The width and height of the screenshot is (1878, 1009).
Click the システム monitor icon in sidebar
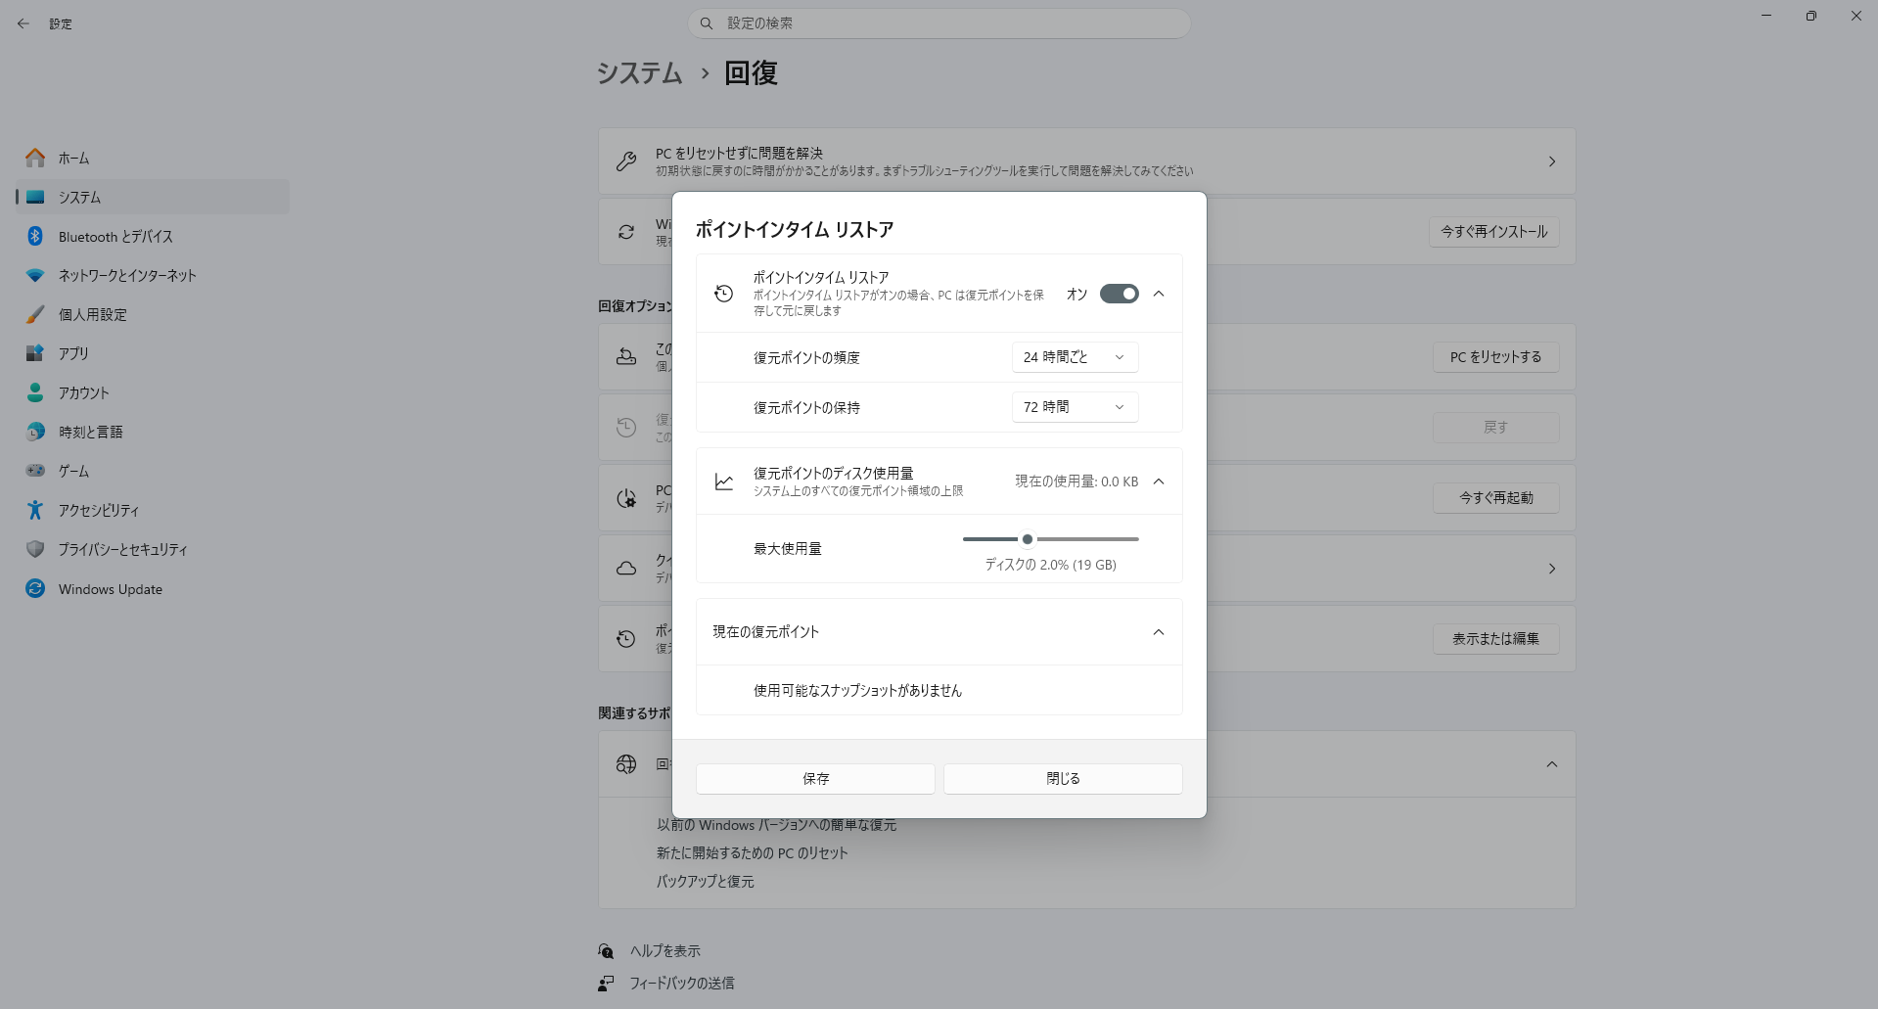[35, 197]
